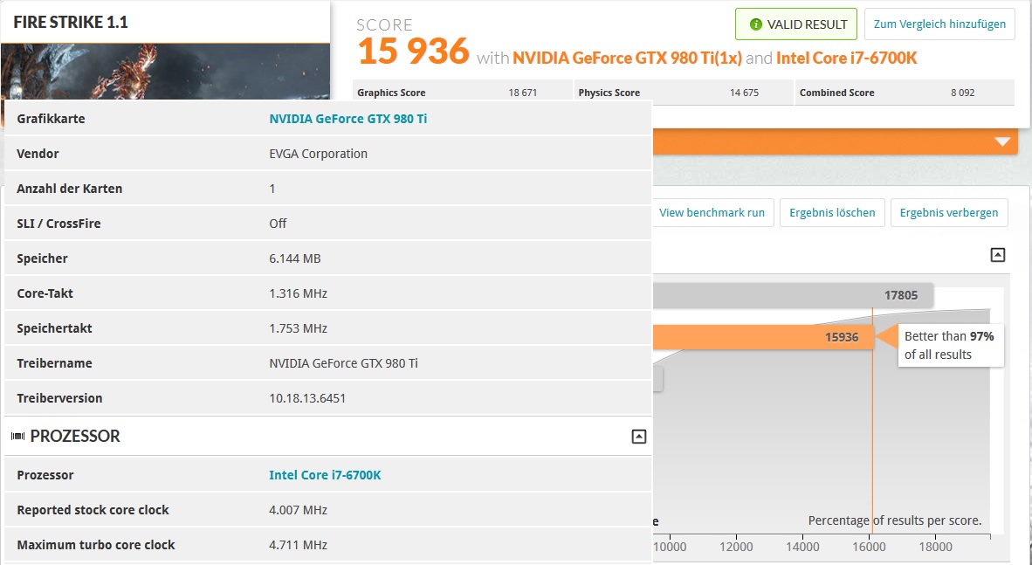Viewport: 1032px width, 565px height.
Task: Click the VALID RESULT badge
Action: (x=795, y=24)
